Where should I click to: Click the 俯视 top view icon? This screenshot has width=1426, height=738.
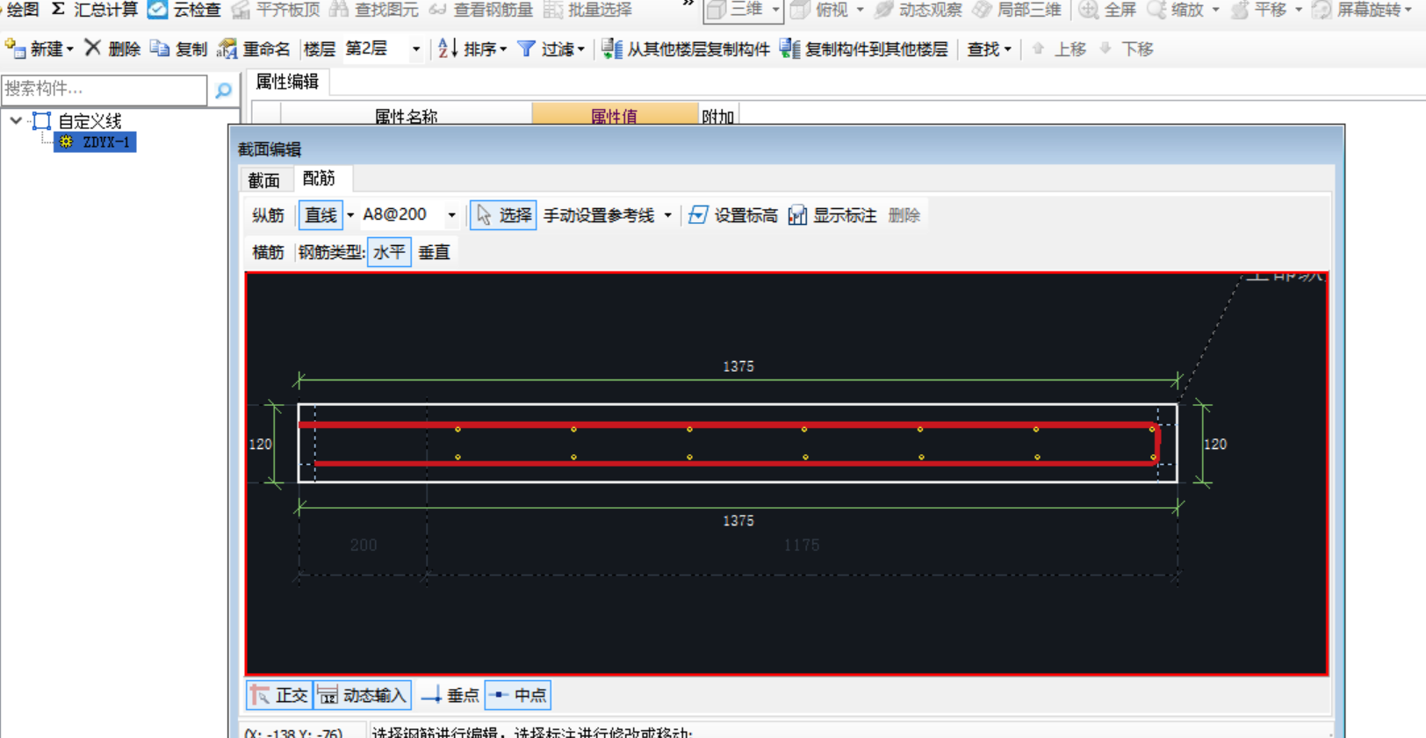tap(801, 10)
